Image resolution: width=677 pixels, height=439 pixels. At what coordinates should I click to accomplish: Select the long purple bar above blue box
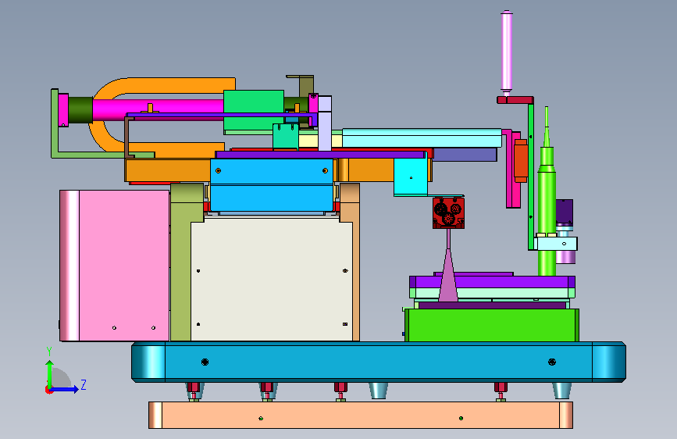(319, 155)
